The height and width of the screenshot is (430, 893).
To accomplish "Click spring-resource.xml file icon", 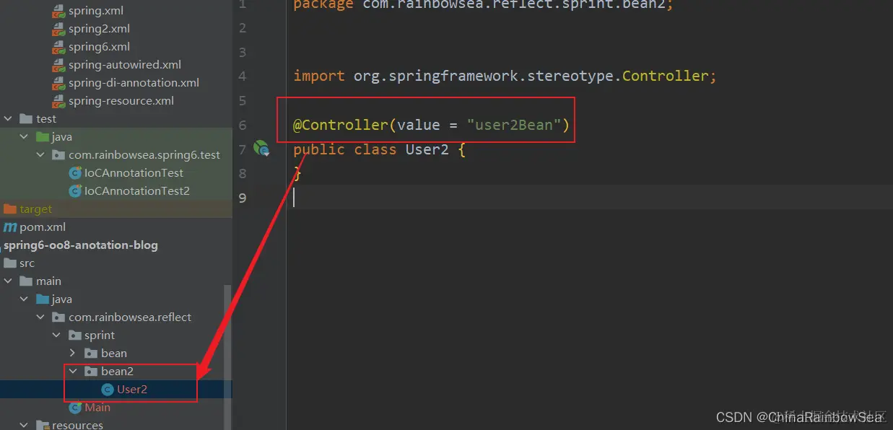I will click(x=58, y=101).
